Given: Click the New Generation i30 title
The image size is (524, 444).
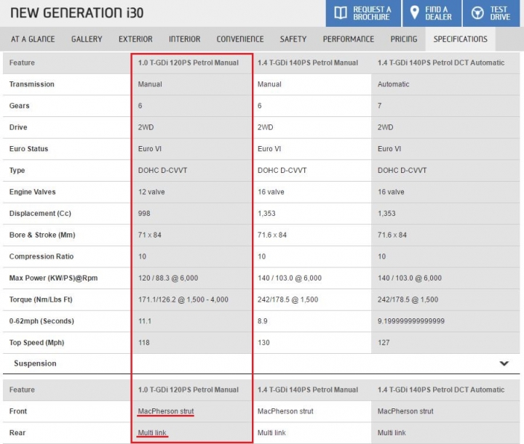Looking at the screenshot, I should coord(77,13).
